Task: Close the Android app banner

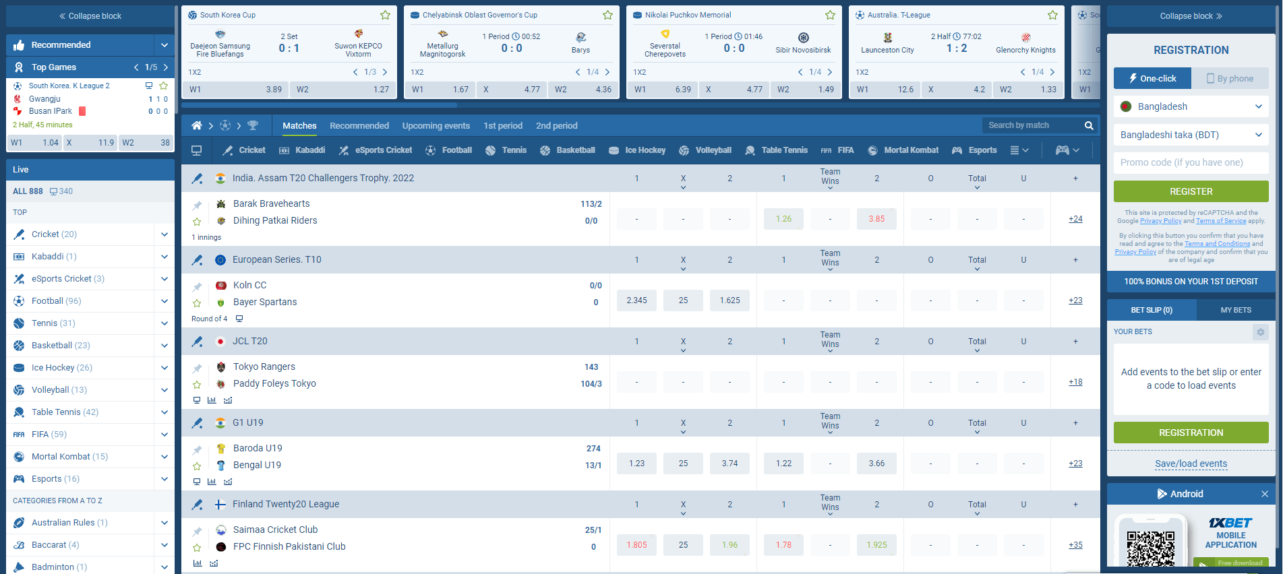Action: tap(1265, 494)
